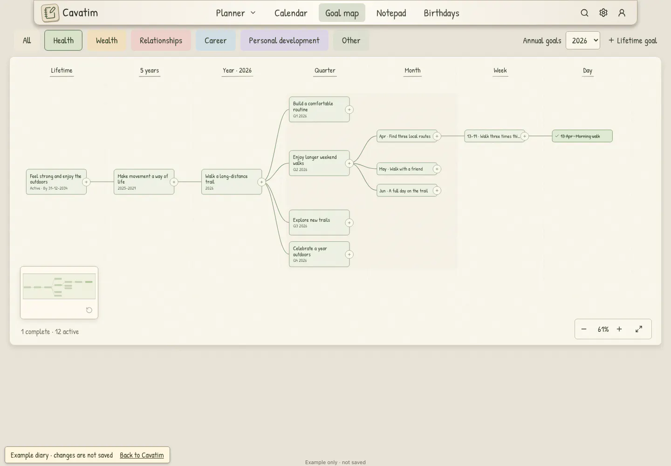Add child to 'Feel strong and enjoy the outdoors'

point(86,182)
